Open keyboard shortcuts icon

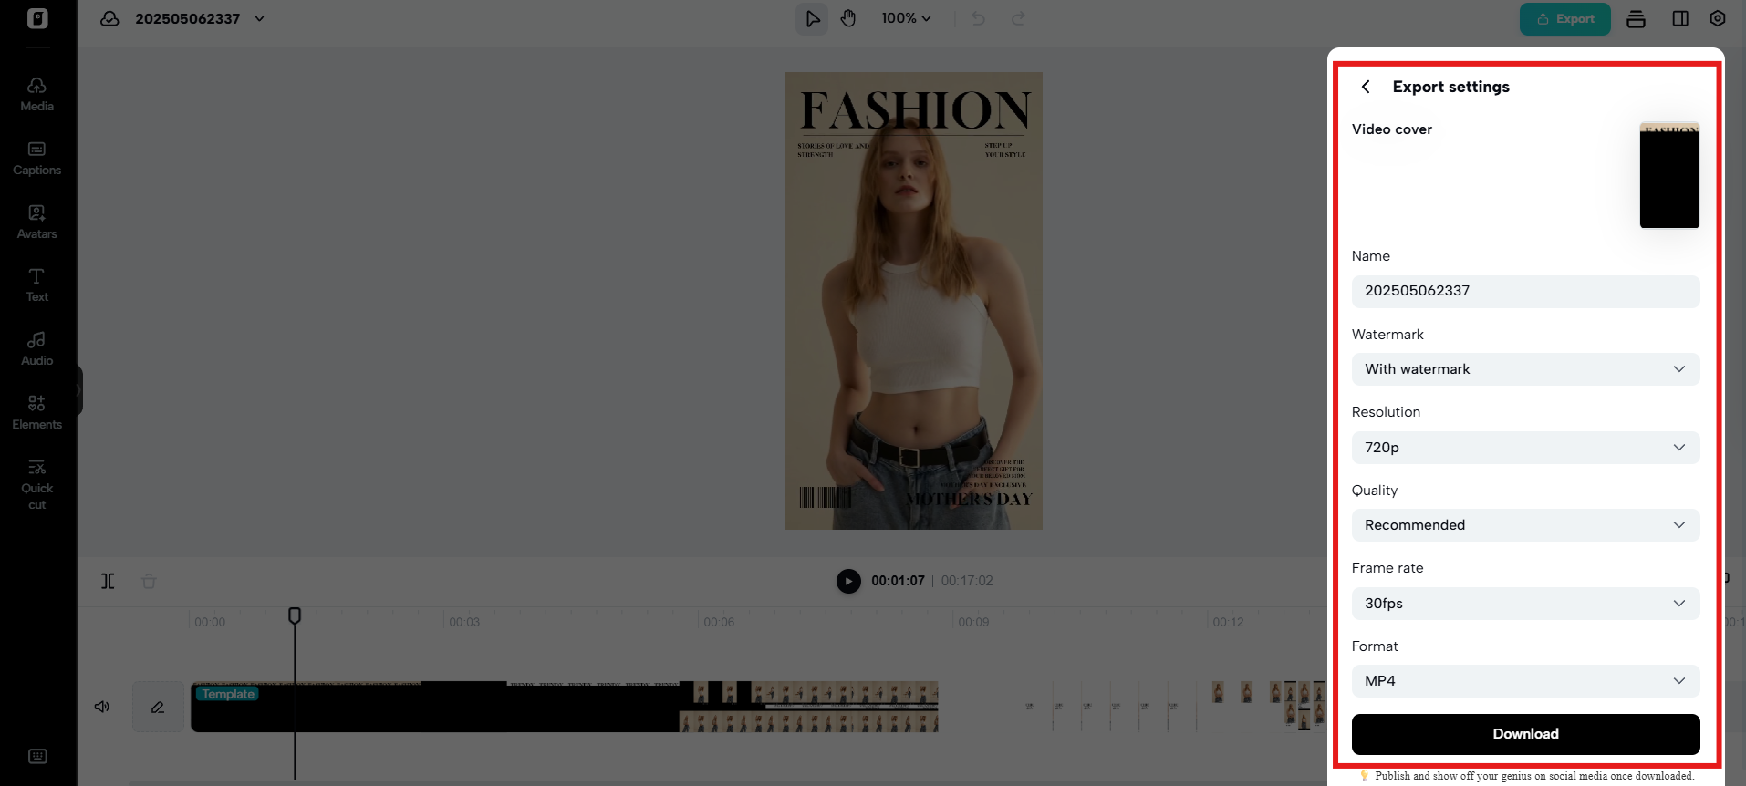(x=37, y=756)
